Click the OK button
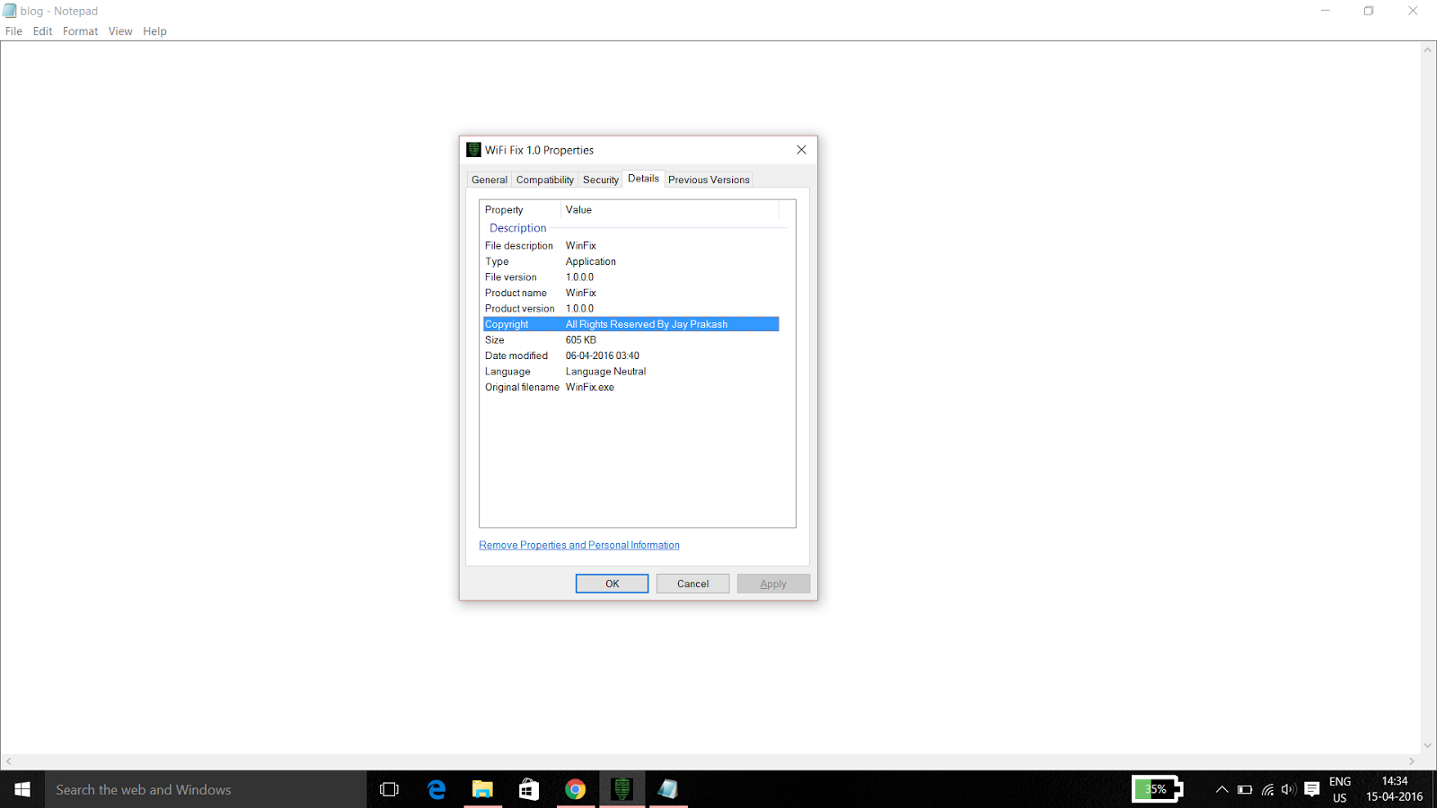Viewport: 1437px width, 808px height. pos(612,584)
